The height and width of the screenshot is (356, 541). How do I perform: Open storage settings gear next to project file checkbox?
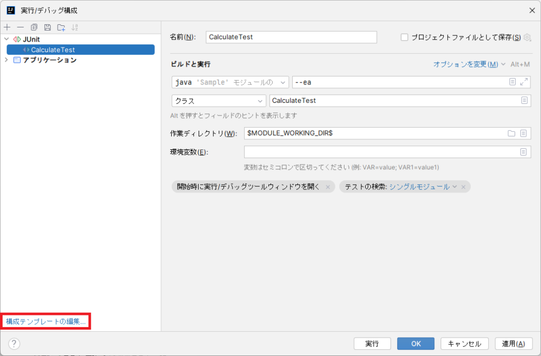point(527,37)
